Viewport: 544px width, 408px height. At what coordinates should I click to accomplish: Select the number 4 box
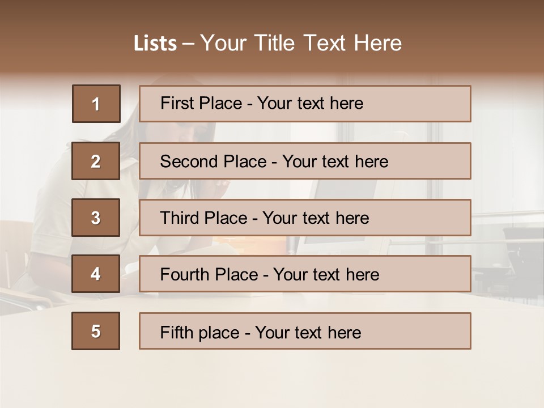(96, 274)
